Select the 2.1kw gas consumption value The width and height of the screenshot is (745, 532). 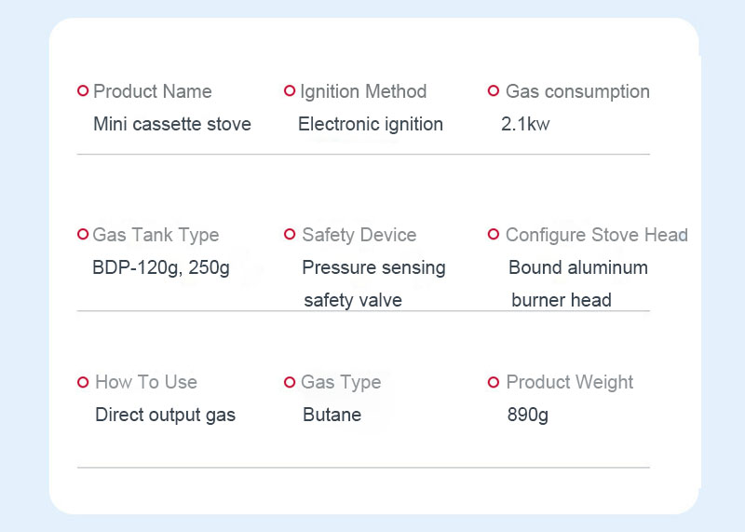pos(525,124)
